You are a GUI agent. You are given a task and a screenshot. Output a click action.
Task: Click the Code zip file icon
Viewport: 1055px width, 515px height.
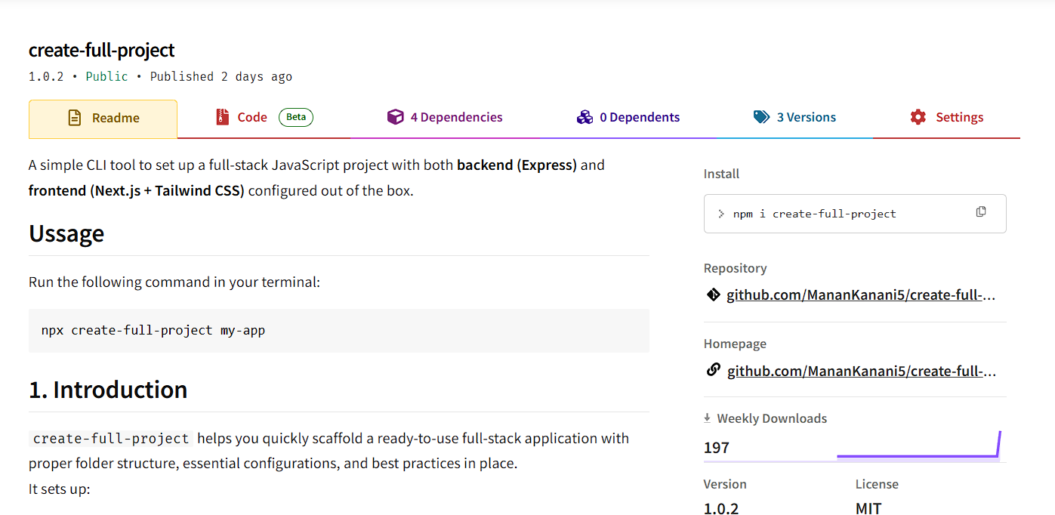click(x=222, y=117)
